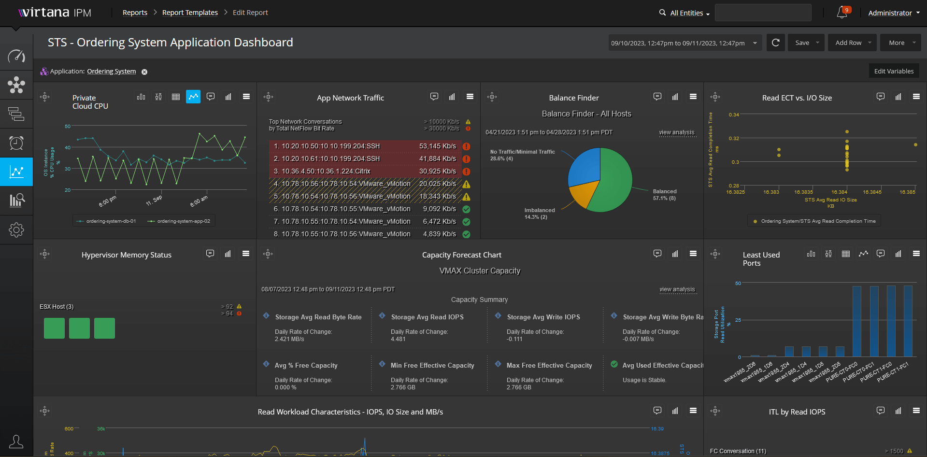The image size is (927, 457).
Task: Click the signal-bars icon on Read ECT widget
Action: tap(898, 97)
